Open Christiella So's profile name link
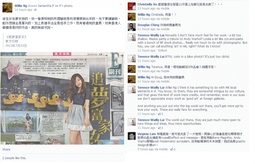This screenshot has width=255, height=164. [147, 4]
